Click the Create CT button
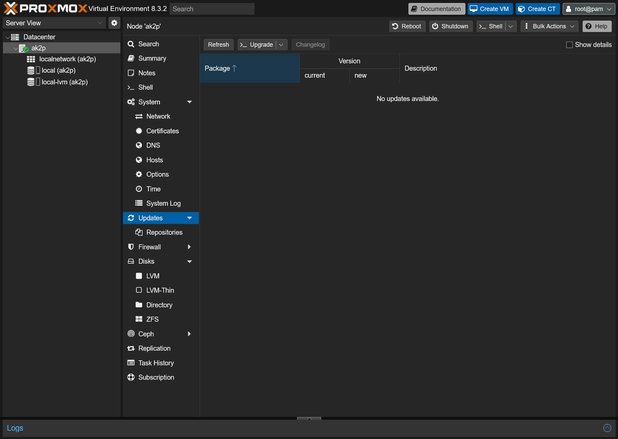Screen dimensions: 618x439 click(x=538, y=9)
